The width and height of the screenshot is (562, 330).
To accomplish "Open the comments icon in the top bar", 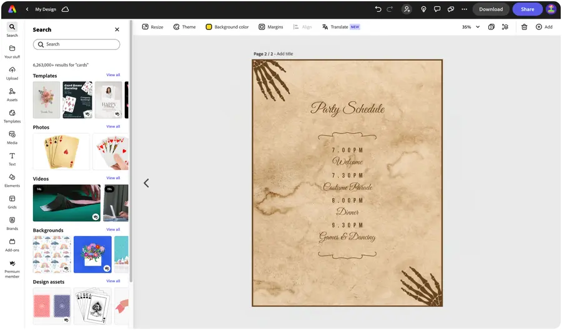I will click(437, 9).
